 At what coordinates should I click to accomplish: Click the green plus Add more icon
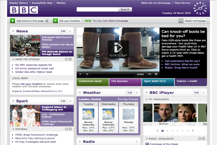tap(13, 21)
